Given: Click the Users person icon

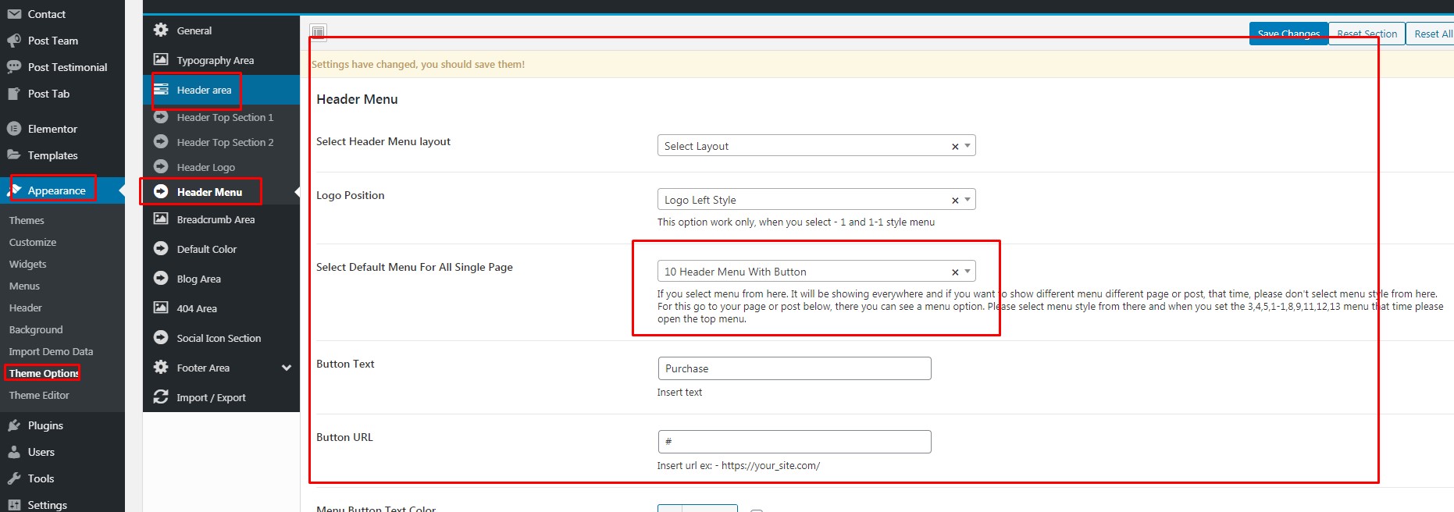Looking at the screenshot, I should [14, 452].
